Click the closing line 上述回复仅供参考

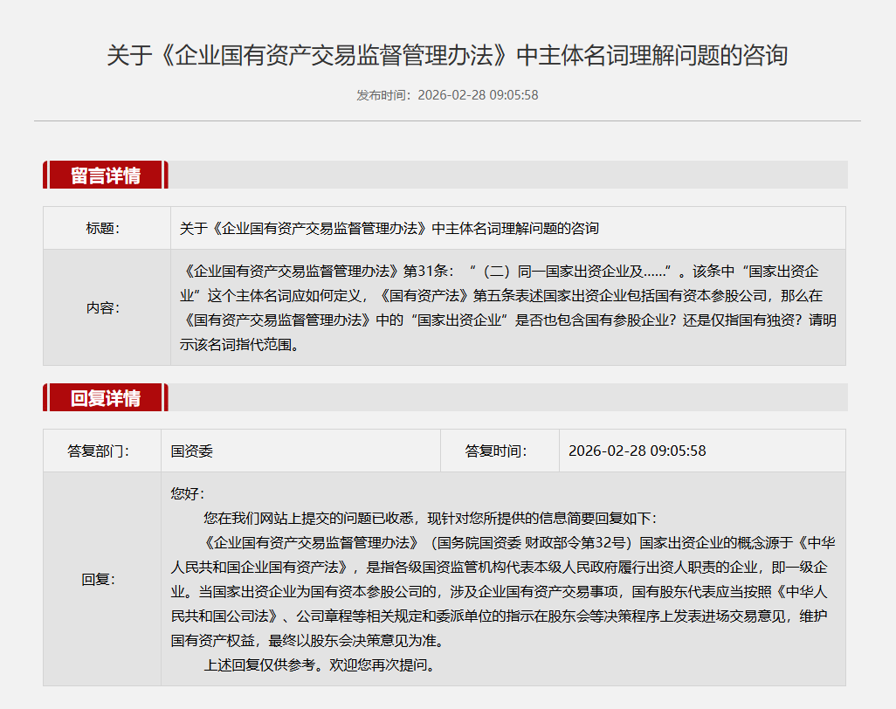pos(319,664)
